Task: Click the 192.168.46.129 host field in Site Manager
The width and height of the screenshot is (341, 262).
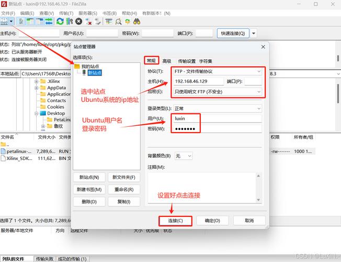Action: tap(198, 82)
